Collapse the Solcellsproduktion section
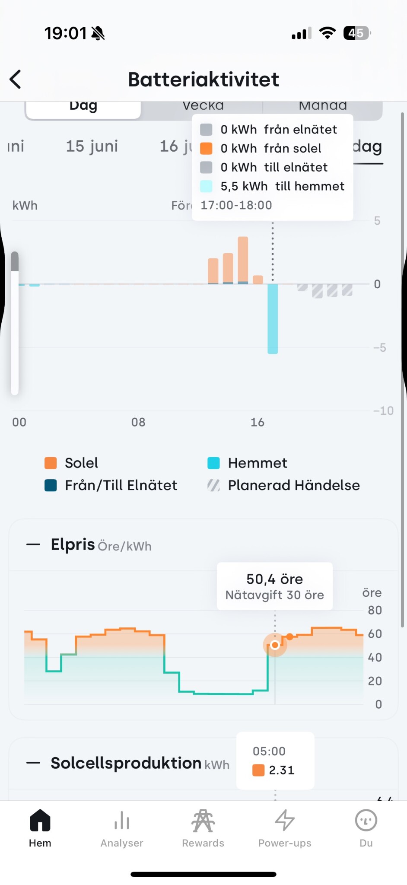The image size is (407, 885). click(x=33, y=763)
